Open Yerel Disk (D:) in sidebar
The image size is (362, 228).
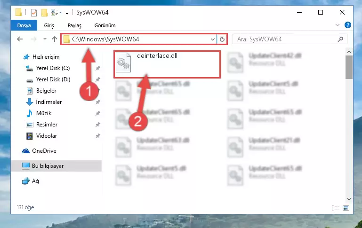coord(53,79)
